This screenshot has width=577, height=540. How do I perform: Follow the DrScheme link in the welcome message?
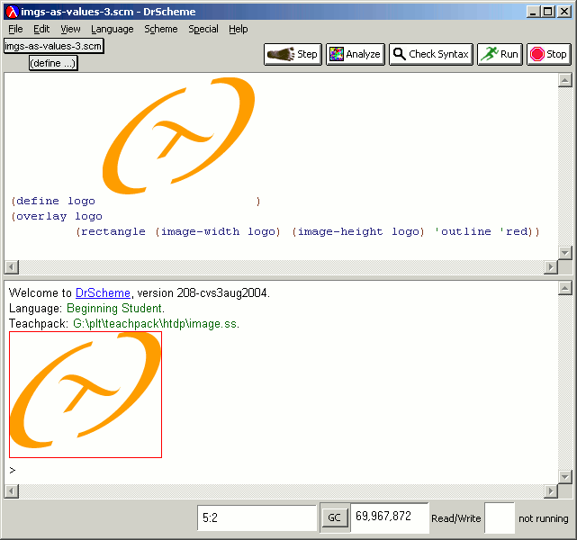pyautogui.click(x=103, y=292)
